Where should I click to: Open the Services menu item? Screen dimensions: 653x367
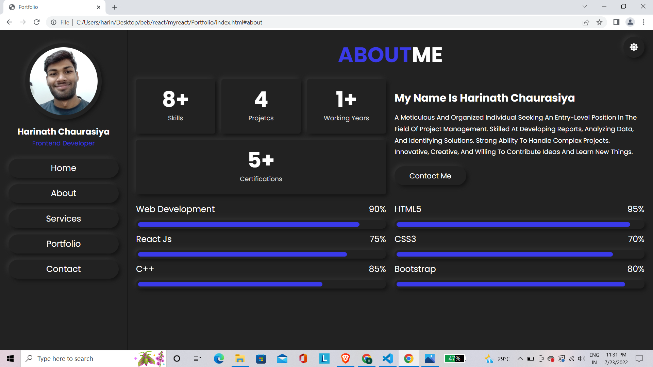pyautogui.click(x=64, y=219)
